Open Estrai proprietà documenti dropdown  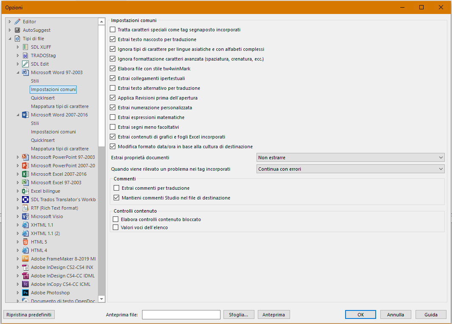[351, 158]
